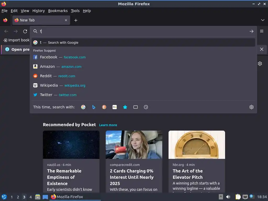This screenshot has width=268, height=201.
Task: Open article The Art of the Elevator Pitch
Action: pyautogui.click(x=188, y=174)
